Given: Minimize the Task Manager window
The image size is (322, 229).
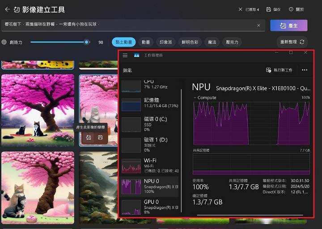Looking at the screenshot, I should coord(277,53).
